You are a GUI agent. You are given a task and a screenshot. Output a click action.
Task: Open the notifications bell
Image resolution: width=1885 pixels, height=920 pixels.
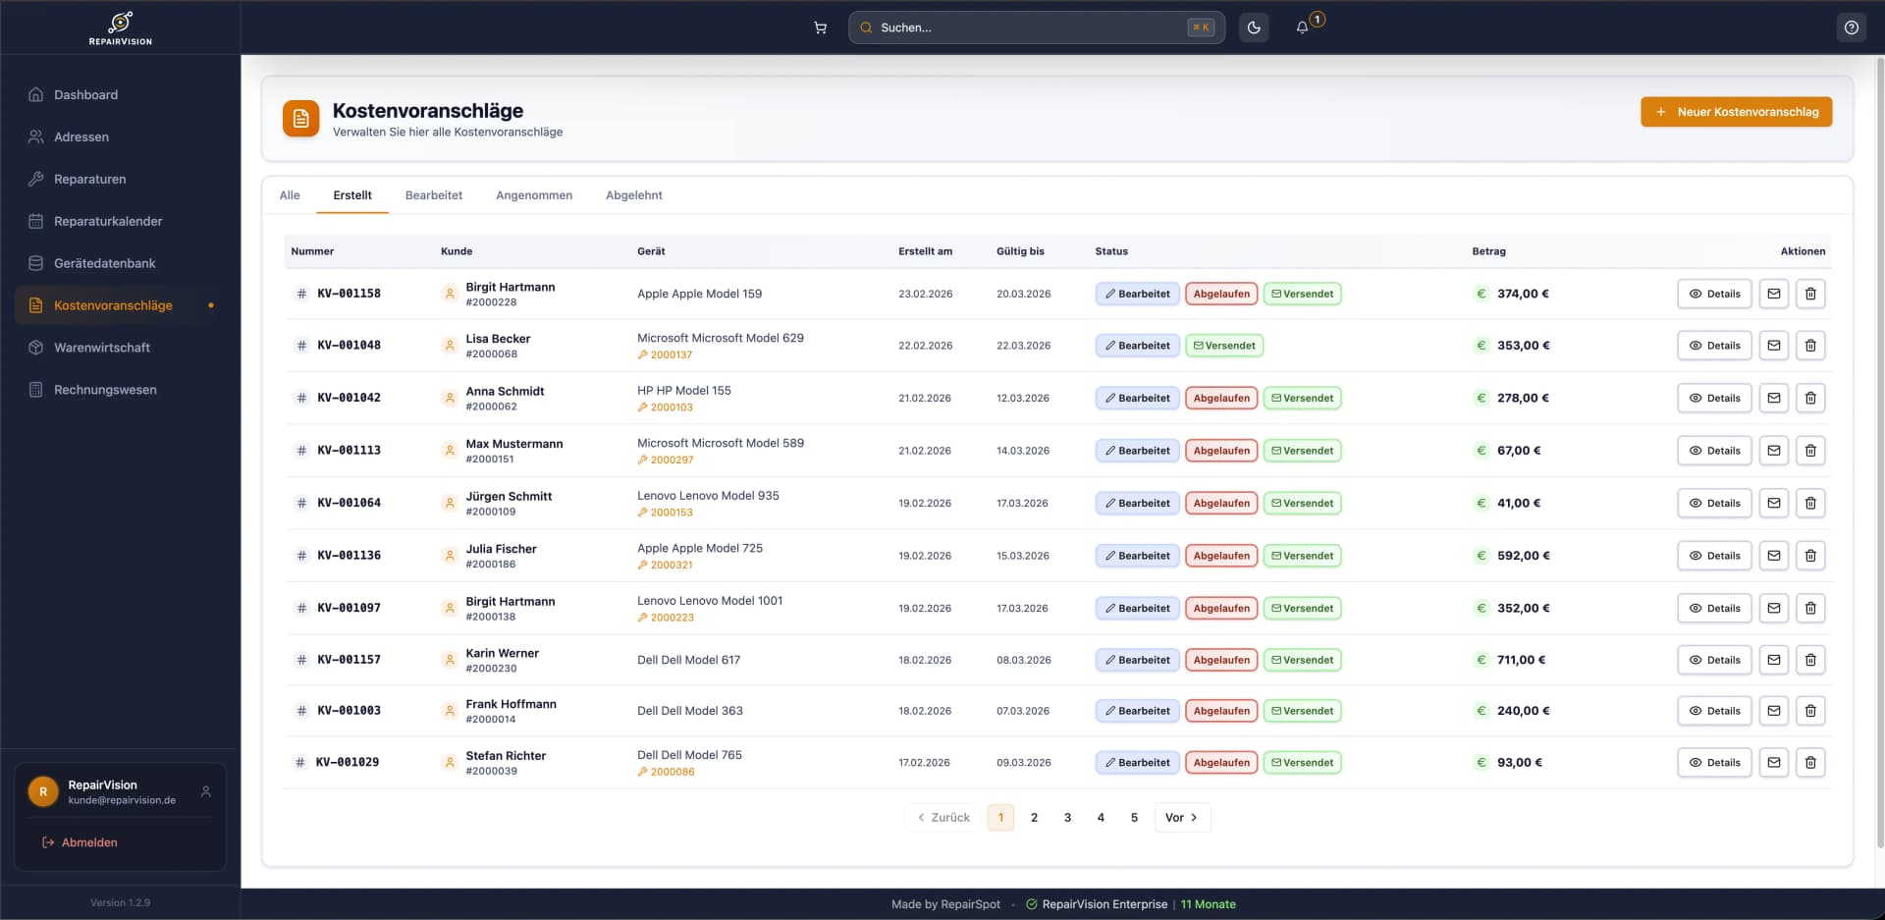(1303, 27)
